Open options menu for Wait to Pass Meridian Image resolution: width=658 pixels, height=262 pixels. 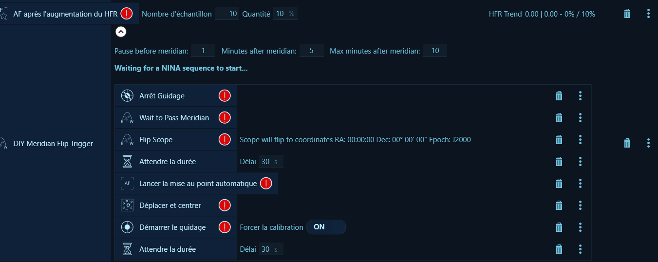click(580, 118)
